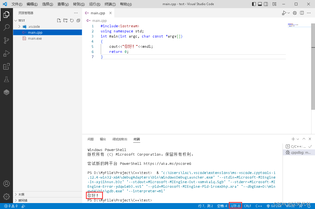Expand the .vscode folder
Image resolution: width=315 pixels, height=209 pixels.
pyautogui.click(x=19, y=26)
